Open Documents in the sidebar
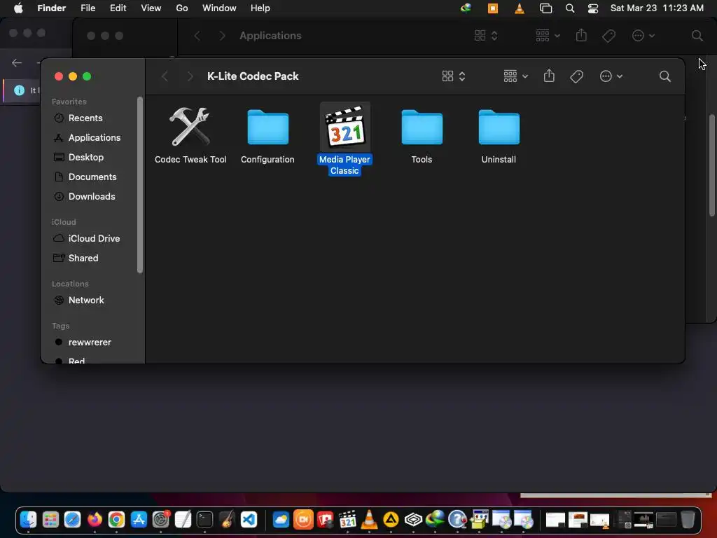 (94, 177)
